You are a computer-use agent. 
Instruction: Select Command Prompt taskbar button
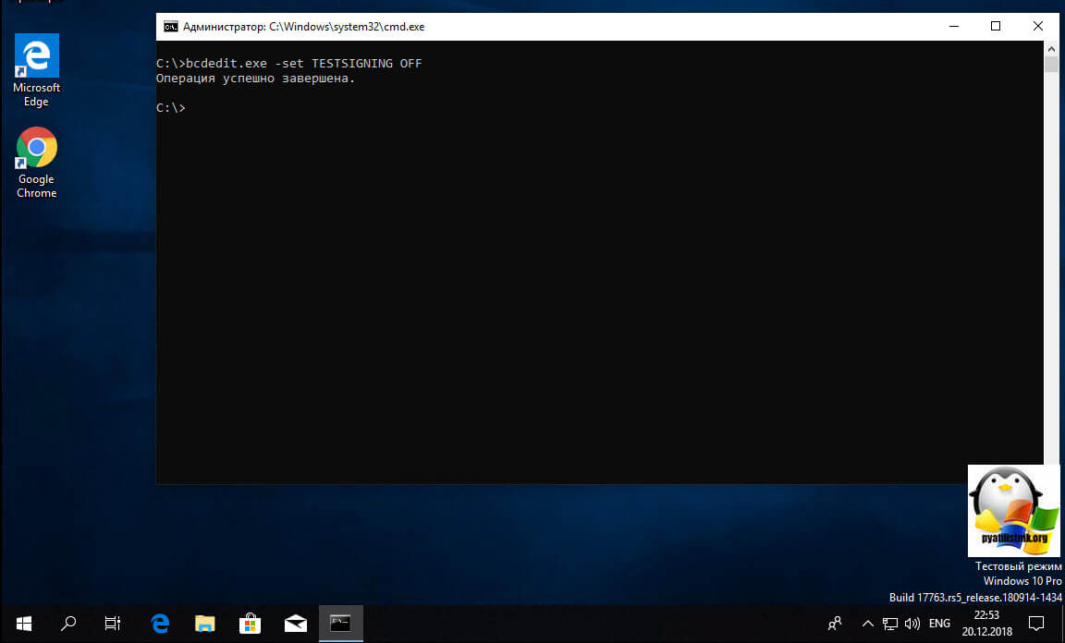(x=340, y=624)
